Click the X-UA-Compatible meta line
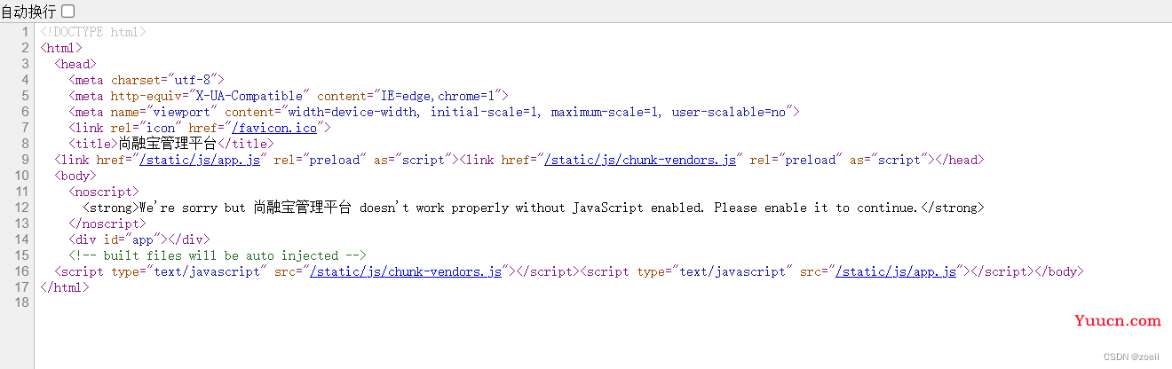The height and width of the screenshot is (369, 1172). pyautogui.click(x=289, y=96)
